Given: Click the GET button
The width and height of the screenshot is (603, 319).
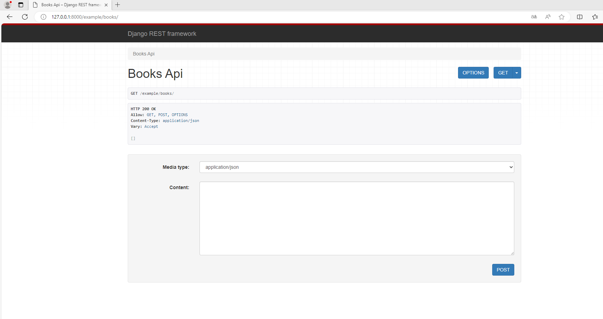Looking at the screenshot, I should coord(503,73).
